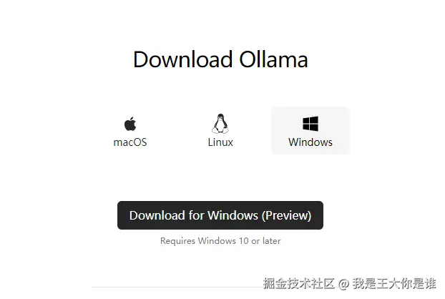Click the Windows 10 text in the requirements note
Viewport: 445px width, 299px height.
[223, 241]
